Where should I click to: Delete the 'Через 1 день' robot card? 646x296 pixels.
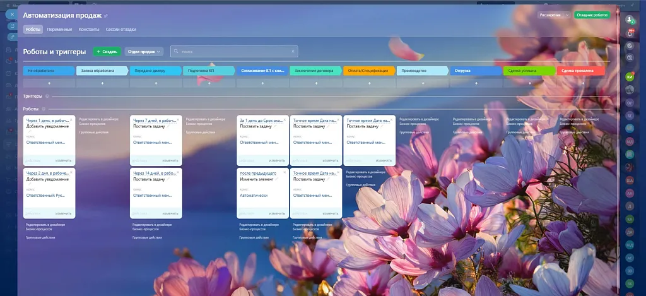pos(72,119)
